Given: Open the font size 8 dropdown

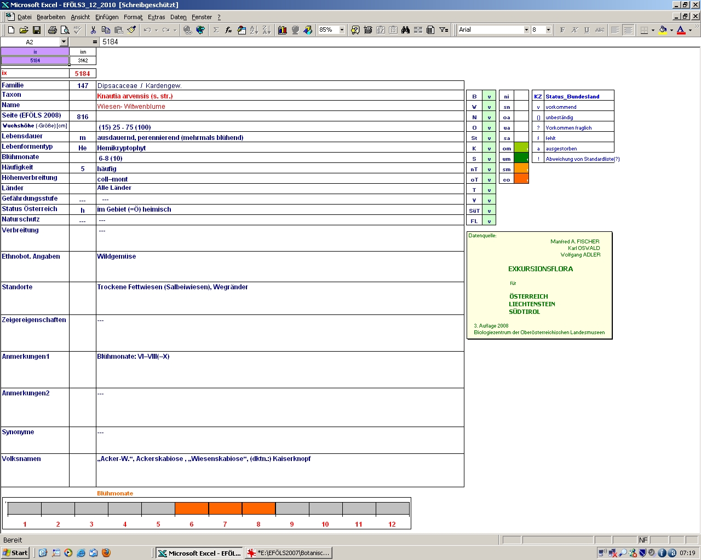Looking at the screenshot, I should [548, 30].
